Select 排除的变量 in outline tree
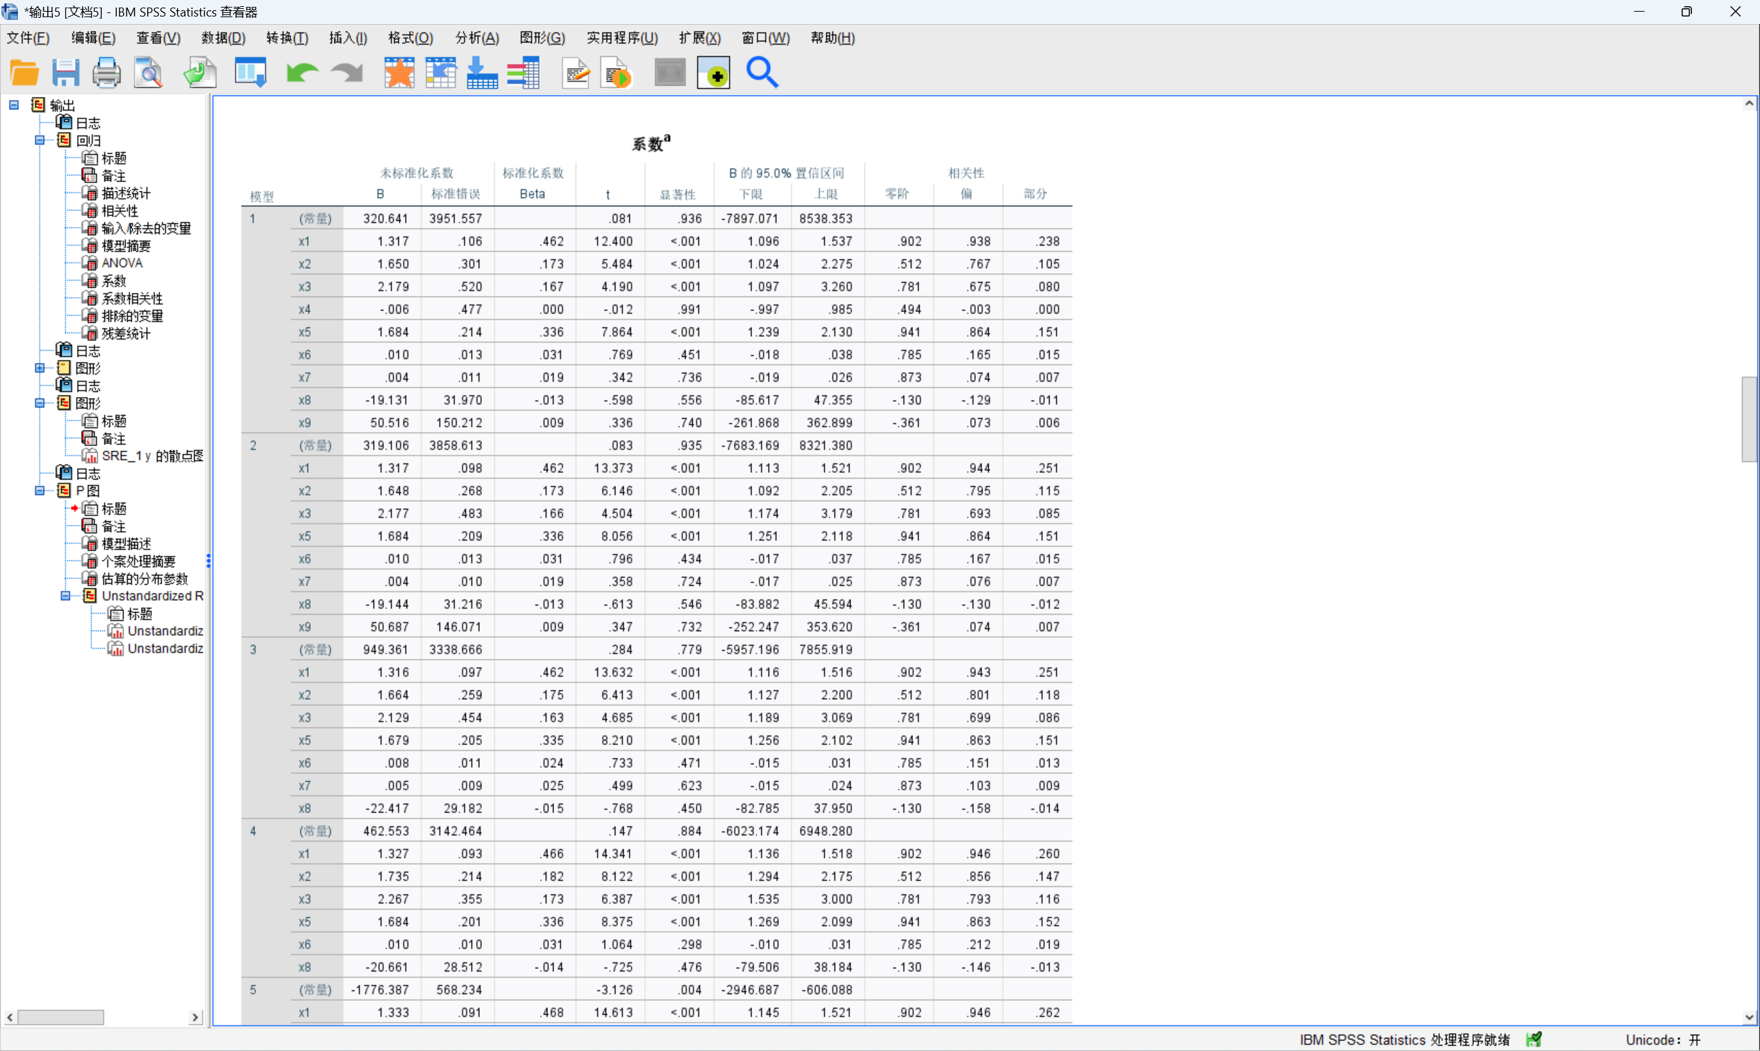1760x1051 pixels. coord(132,315)
